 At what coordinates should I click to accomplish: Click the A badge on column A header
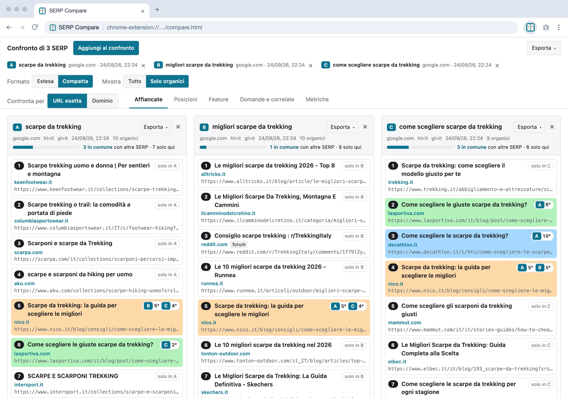(17, 127)
